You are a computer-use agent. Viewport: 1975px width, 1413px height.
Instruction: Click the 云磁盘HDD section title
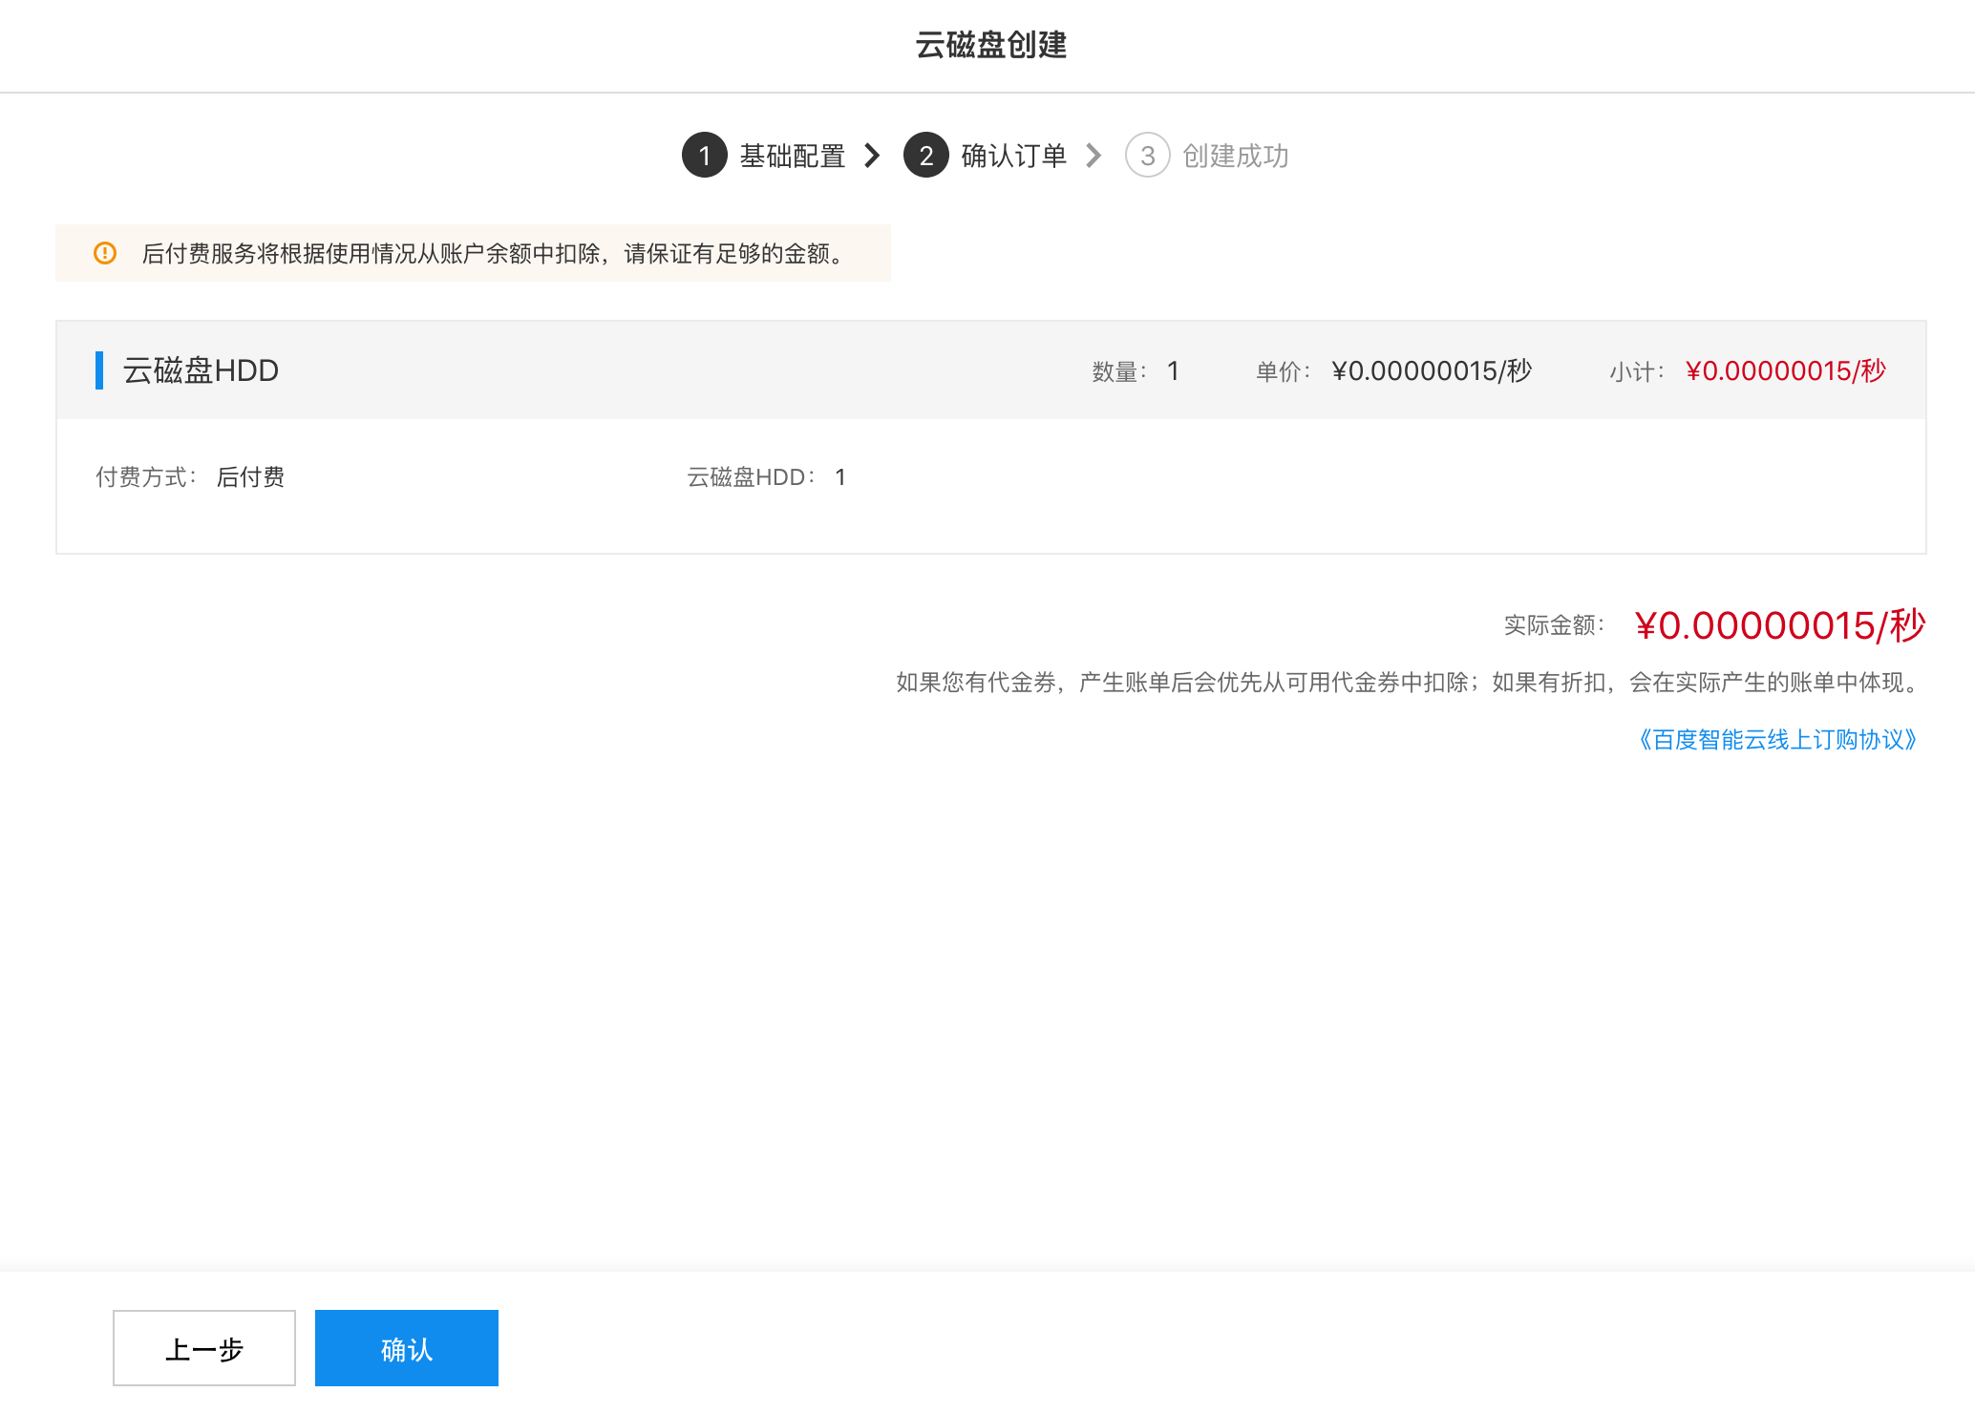pos(201,370)
